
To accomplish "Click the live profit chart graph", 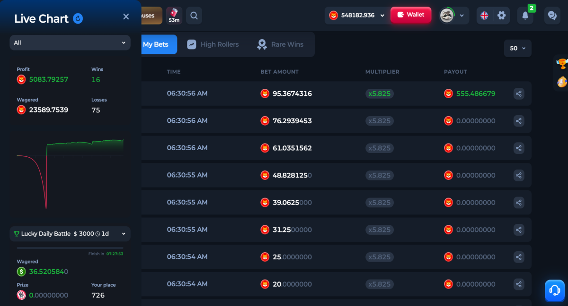I will 70,174.
